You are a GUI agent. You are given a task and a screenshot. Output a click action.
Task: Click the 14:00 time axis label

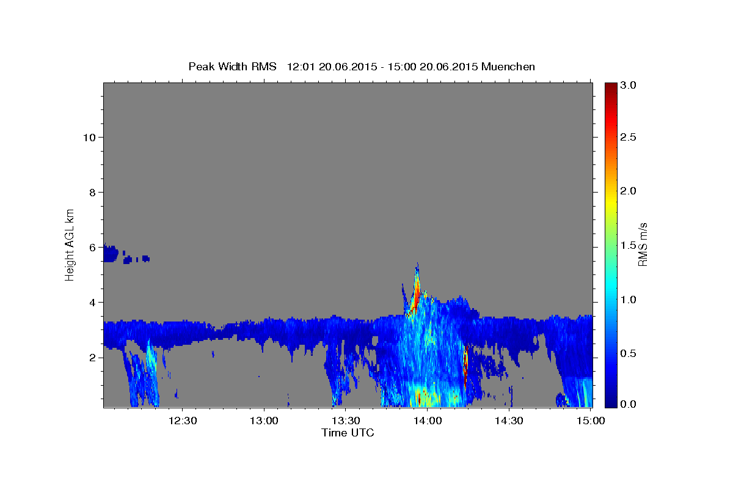(x=427, y=421)
